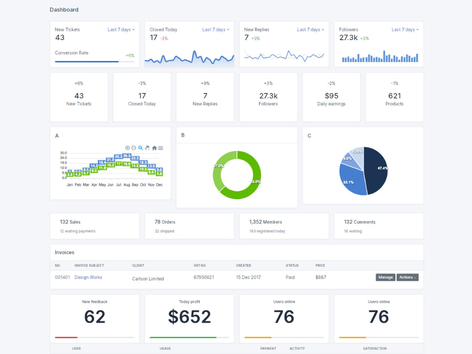Click the USAGE column header
Image resolution: width=472 pixels, height=354 pixels.
pyautogui.click(x=165, y=349)
